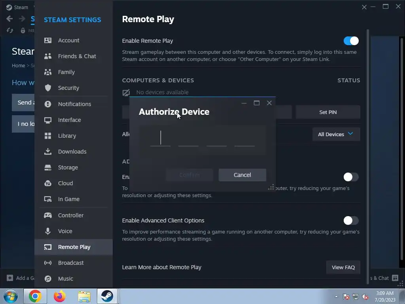Click the Friends & Chat people icon
This screenshot has width=405, height=304.
click(x=48, y=56)
